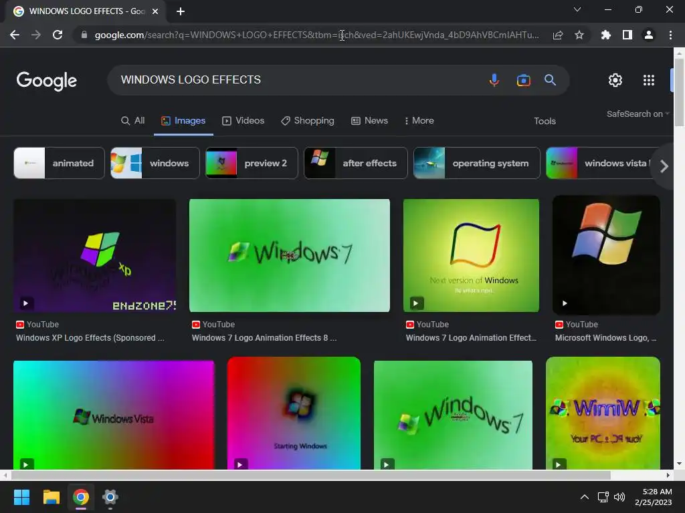Switch to the All results tab
The image size is (685, 513).
[133, 121]
